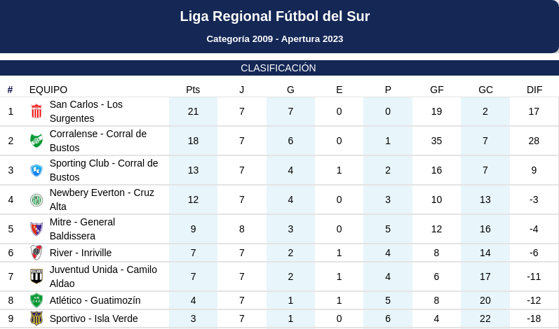Viewport: 559px width, 329px height.
Task: Click the EQUIPO column header
Action: coord(48,90)
